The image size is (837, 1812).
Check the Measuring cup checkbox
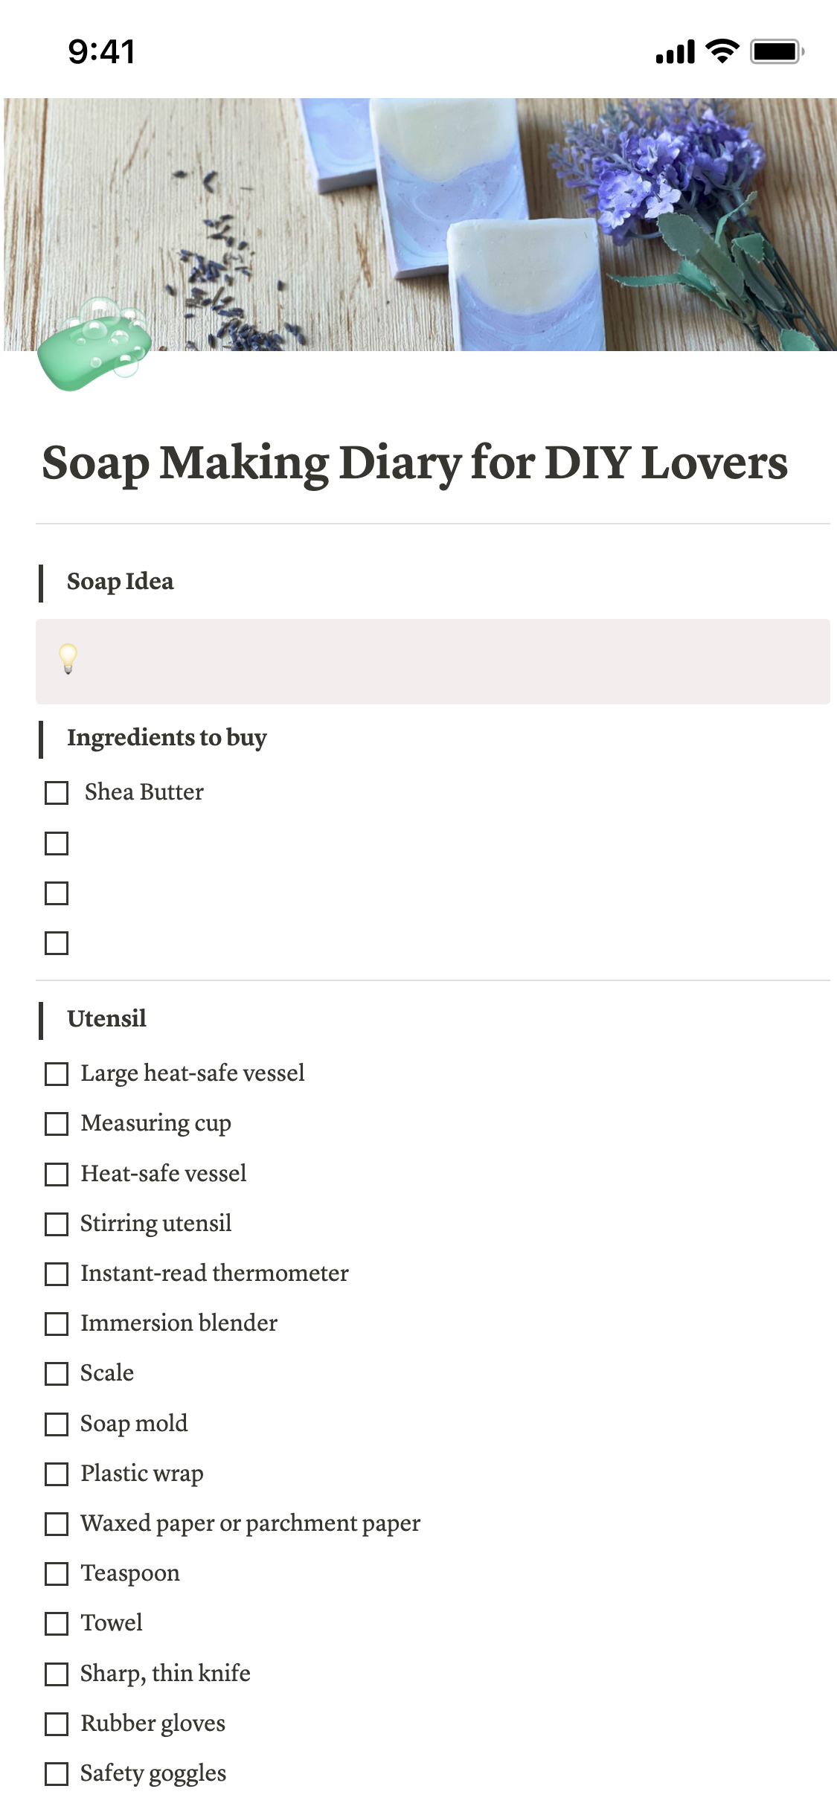click(57, 1124)
